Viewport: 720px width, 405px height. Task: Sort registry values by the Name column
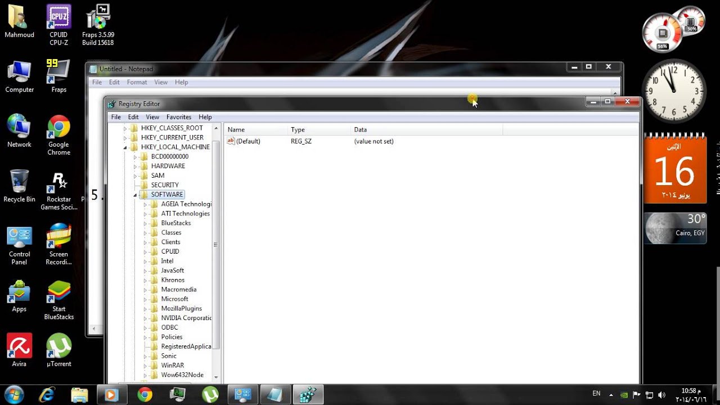[x=255, y=129]
